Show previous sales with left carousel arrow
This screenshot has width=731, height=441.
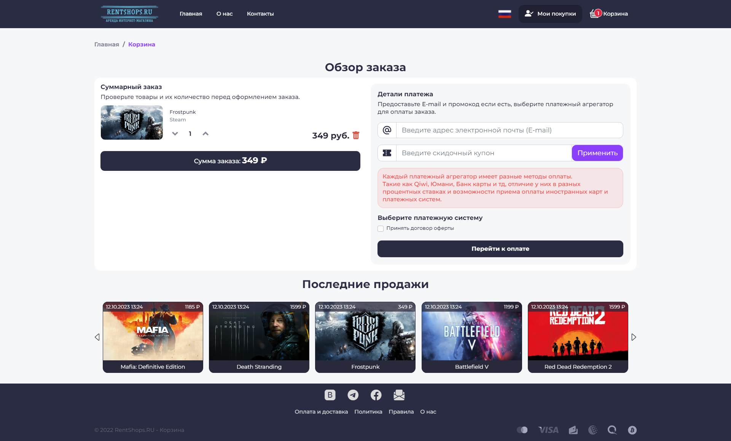click(x=97, y=337)
